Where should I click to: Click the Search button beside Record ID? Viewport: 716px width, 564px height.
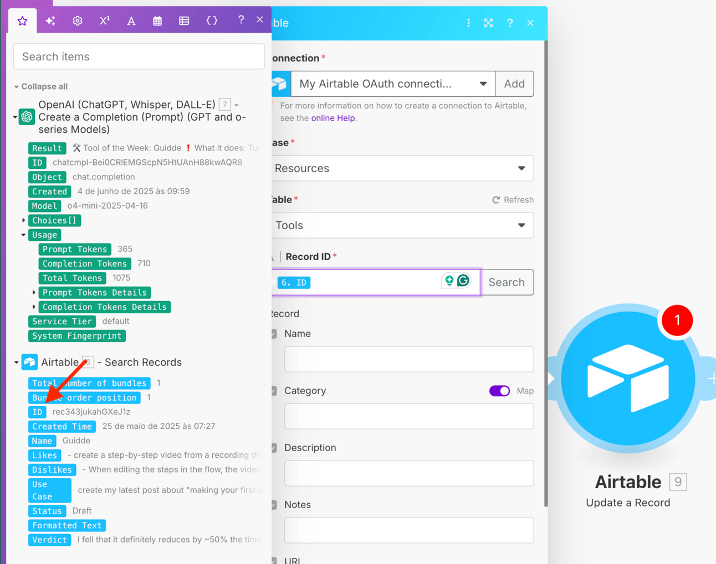point(507,282)
